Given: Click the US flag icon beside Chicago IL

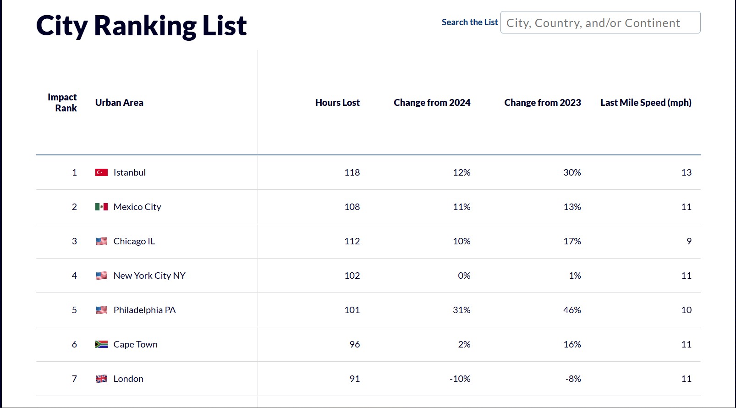Looking at the screenshot, I should click(x=101, y=241).
